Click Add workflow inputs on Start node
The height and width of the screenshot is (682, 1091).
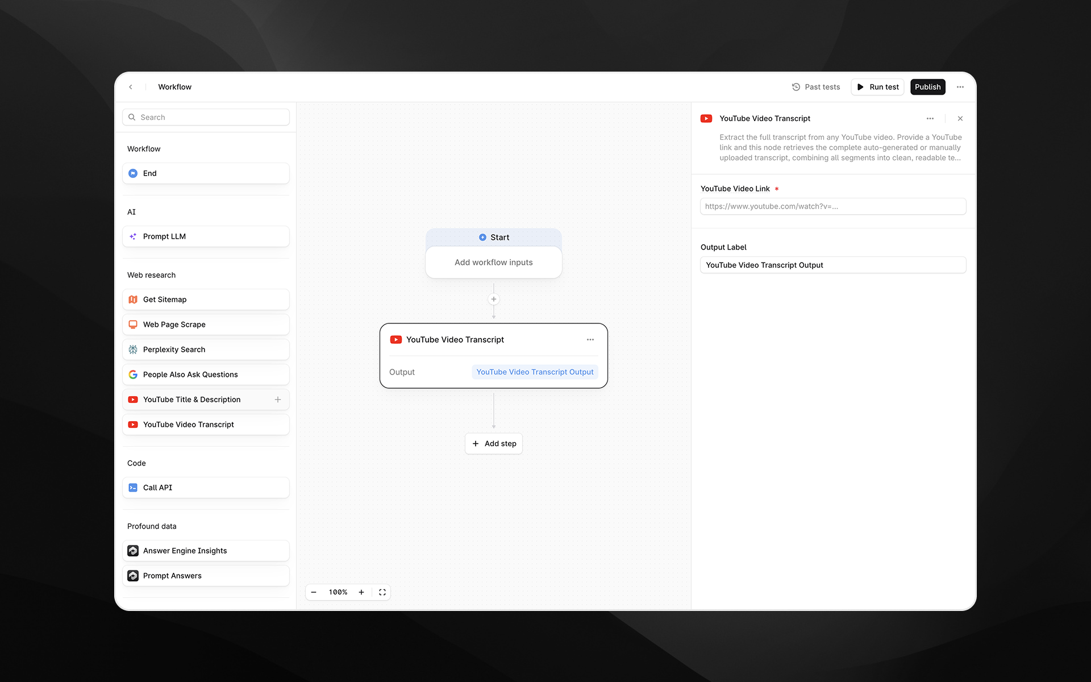point(494,262)
